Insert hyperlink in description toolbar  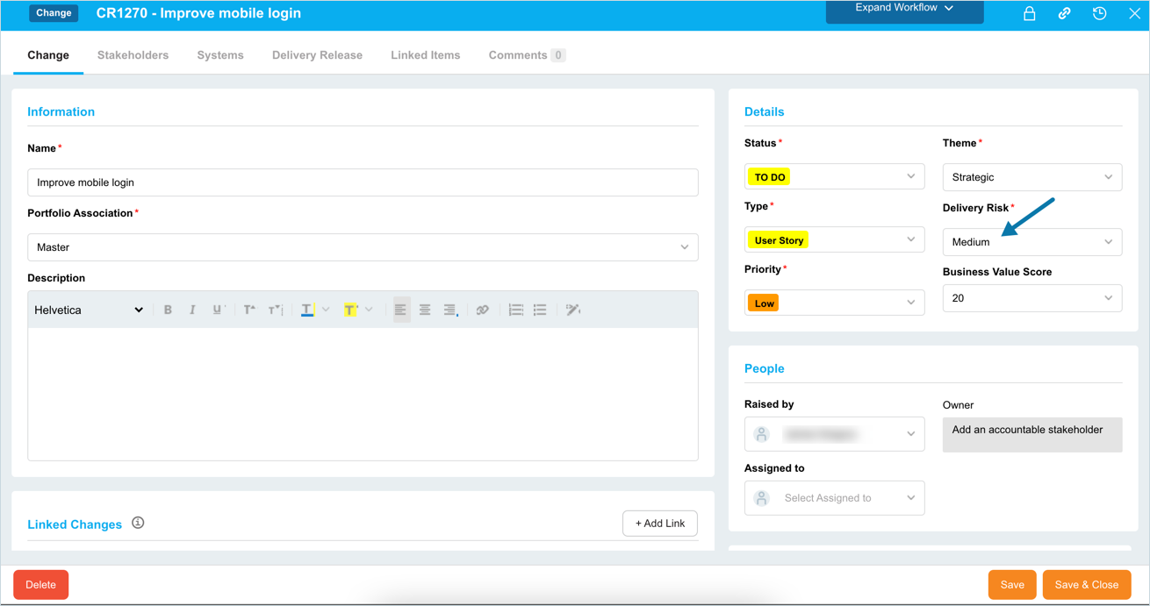pos(482,310)
